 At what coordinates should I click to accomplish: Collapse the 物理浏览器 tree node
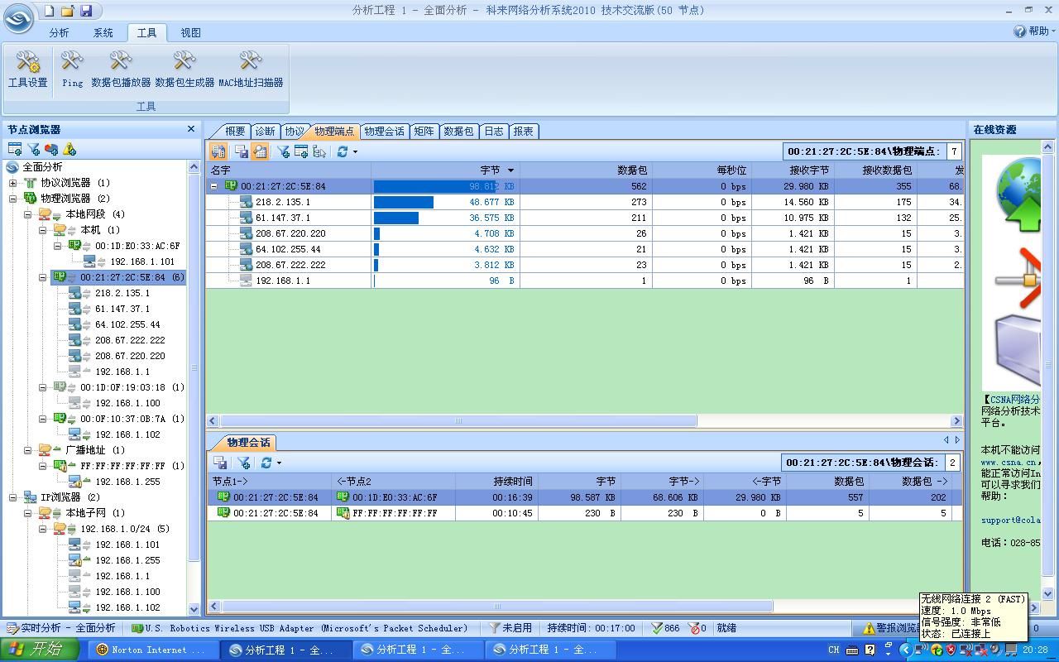coord(13,199)
